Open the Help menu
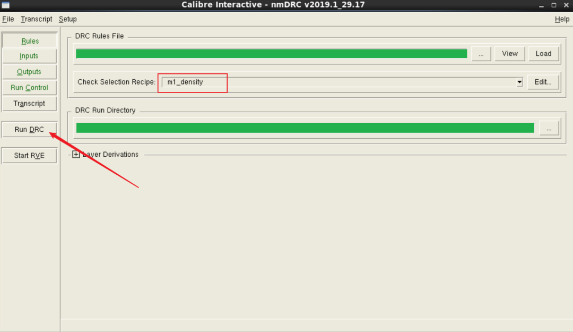 click(x=562, y=19)
